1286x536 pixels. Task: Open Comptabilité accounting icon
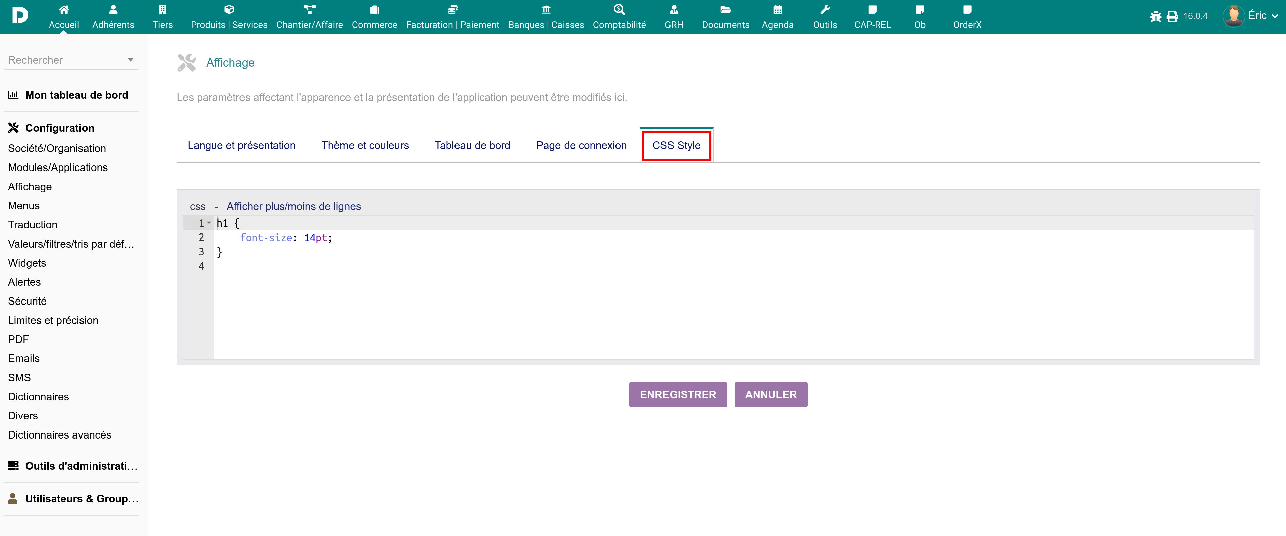click(x=619, y=9)
